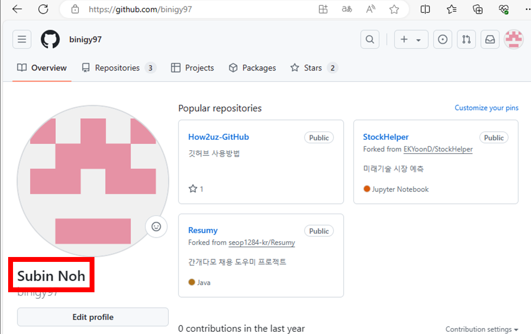
Task: Go back with the browser back arrow
Action: pyautogui.click(x=17, y=9)
